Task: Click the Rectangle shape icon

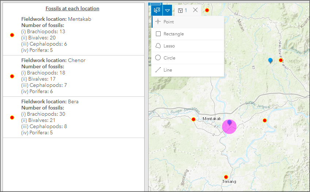Action: (x=158, y=34)
